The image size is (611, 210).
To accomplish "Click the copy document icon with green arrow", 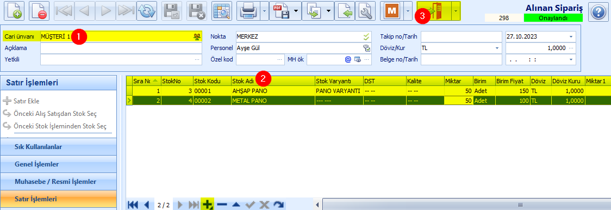I will [x=313, y=11].
